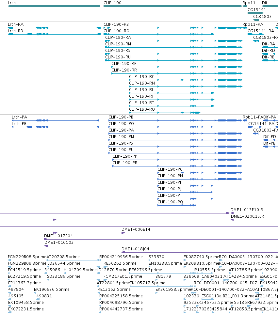Select BAC clone DME1-013F10.R

(x=247, y=210)
